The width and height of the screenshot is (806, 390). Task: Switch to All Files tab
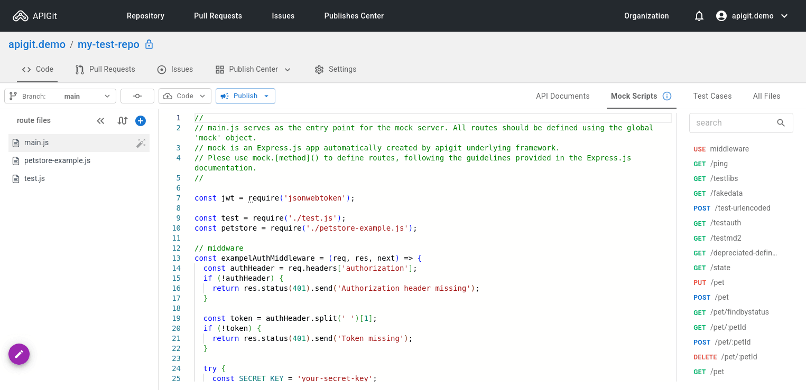766,96
